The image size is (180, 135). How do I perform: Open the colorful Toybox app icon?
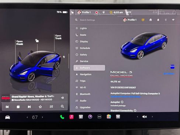point(109,117)
